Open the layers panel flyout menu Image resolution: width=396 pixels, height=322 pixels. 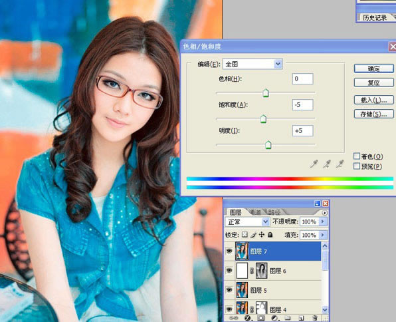(325, 213)
